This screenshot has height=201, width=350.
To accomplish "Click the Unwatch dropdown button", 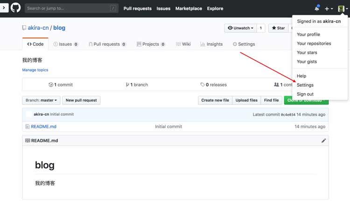I will coord(240,28).
